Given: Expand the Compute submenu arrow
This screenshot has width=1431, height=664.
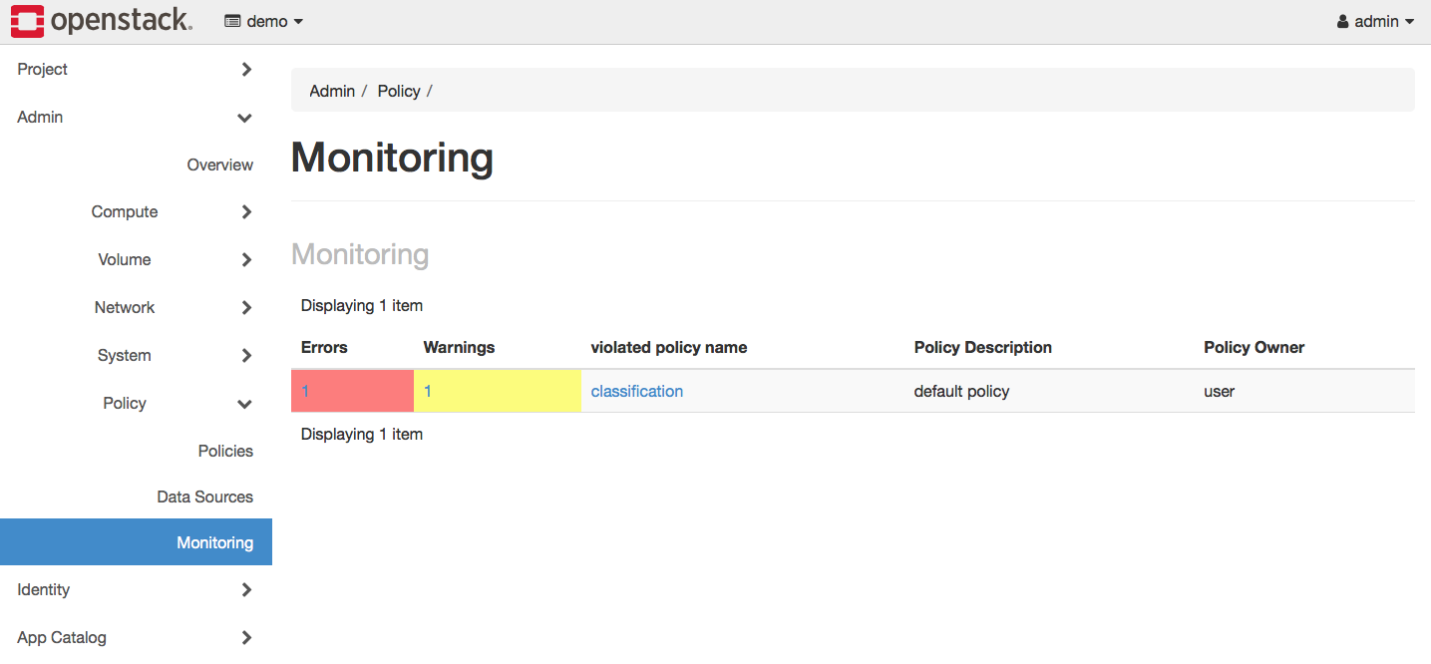Looking at the screenshot, I should click(x=246, y=212).
